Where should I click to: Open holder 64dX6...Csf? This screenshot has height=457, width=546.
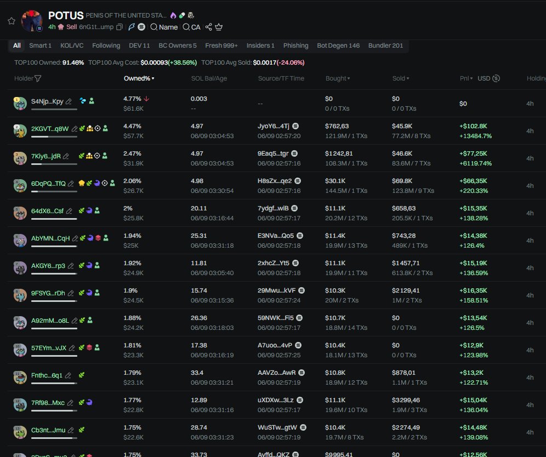[47, 211]
